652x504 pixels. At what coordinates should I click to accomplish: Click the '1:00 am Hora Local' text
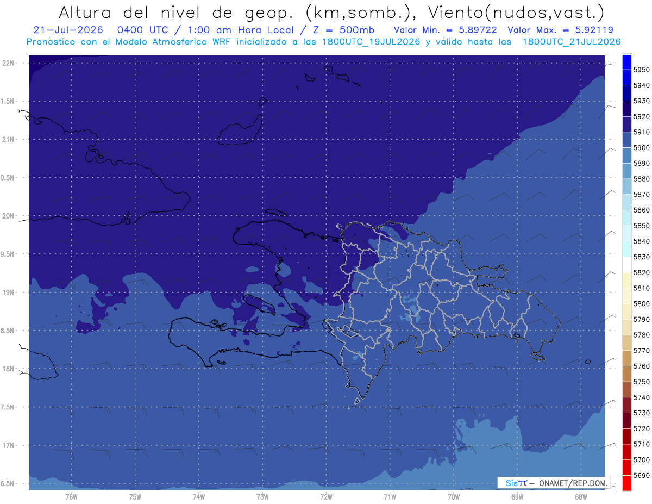click(x=240, y=30)
